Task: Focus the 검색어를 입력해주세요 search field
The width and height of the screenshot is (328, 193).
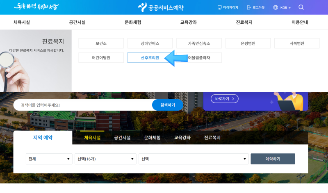Action: 83,105
